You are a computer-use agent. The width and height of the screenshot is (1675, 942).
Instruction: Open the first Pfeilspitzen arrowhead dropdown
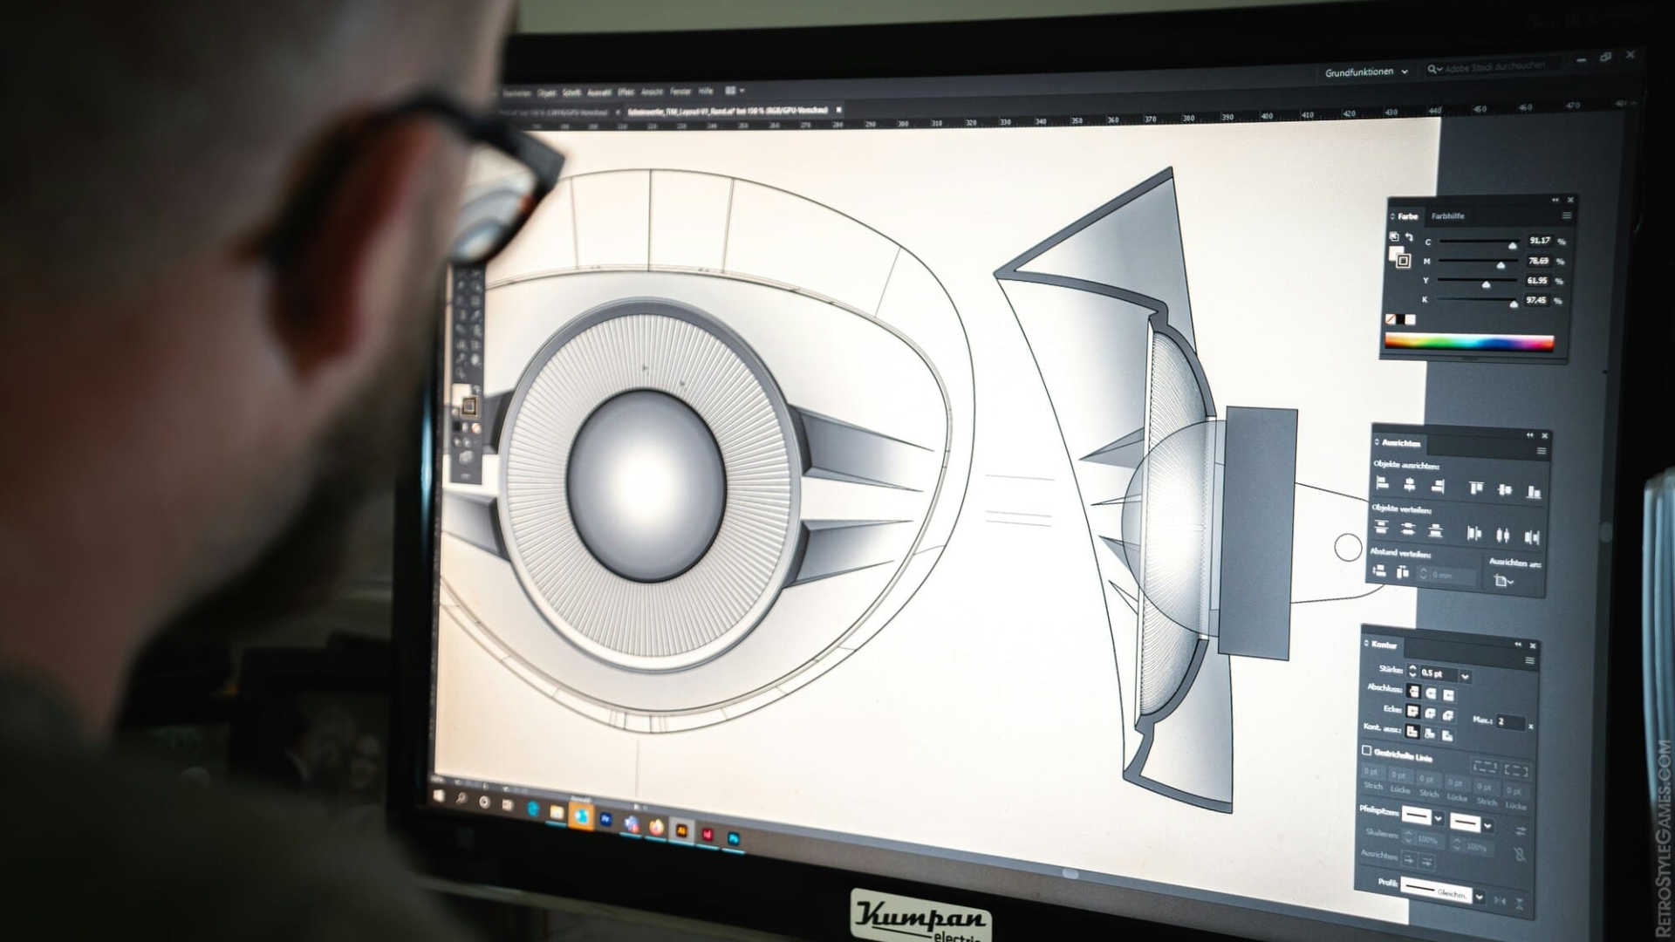(1438, 820)
